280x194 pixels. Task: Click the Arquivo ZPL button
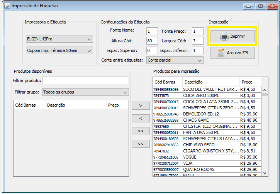[x=232, y=53]
